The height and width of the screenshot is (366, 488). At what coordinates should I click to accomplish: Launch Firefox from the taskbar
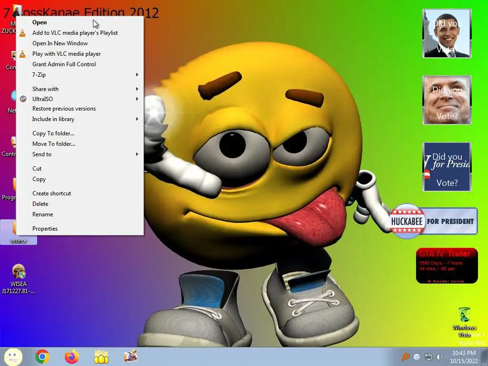[71, 356]
